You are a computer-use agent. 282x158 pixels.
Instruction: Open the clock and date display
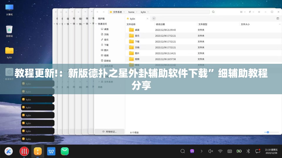pos(271,151)
